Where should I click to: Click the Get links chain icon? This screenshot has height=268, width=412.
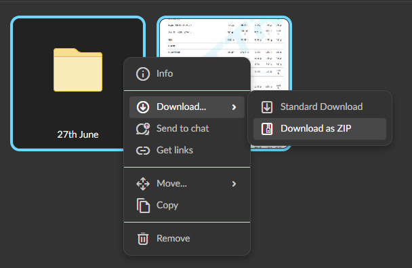pyautogui.click(x=143, y=151)
